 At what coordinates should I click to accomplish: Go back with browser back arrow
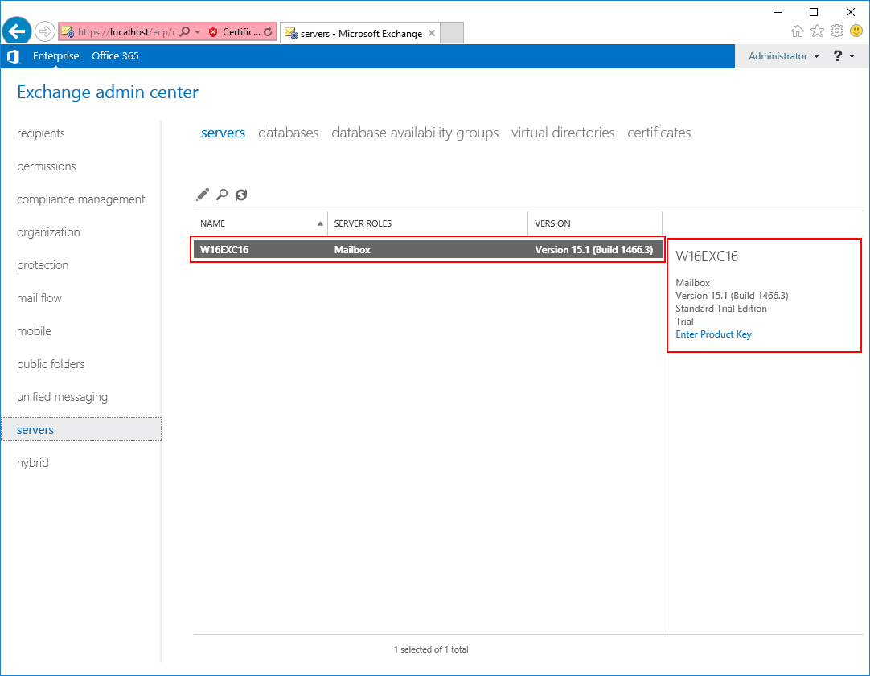(x=17, y=31)
